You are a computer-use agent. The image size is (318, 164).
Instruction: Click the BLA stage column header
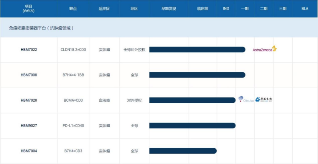(305, 8)
